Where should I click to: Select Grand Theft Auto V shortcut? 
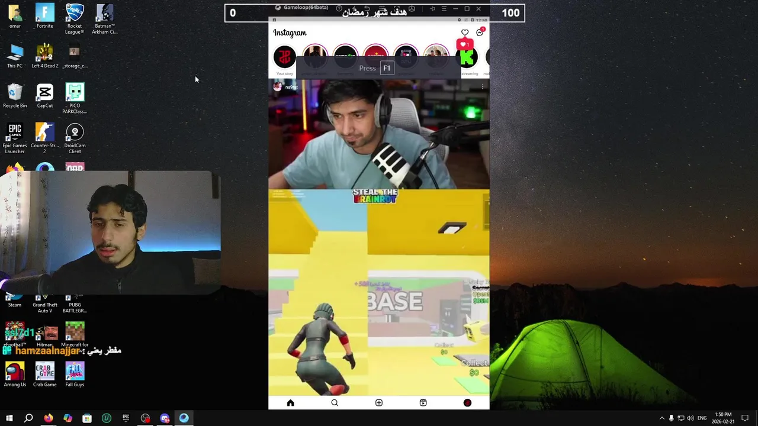click(x=45, y=304)
